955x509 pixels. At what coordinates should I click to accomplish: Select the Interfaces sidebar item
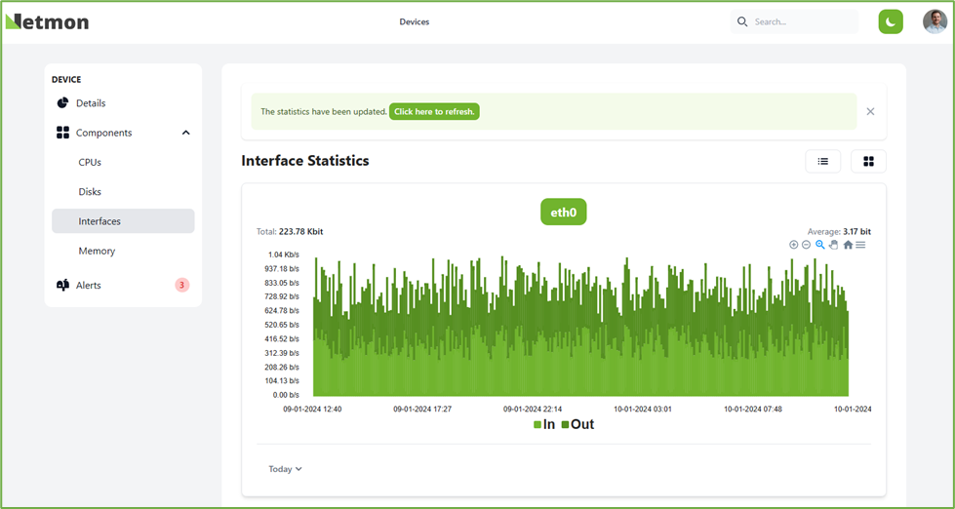[123, 221]
